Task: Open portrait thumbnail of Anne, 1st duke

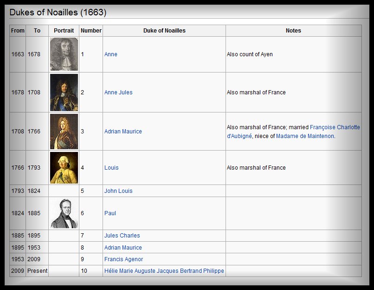Action: [64, 54]
